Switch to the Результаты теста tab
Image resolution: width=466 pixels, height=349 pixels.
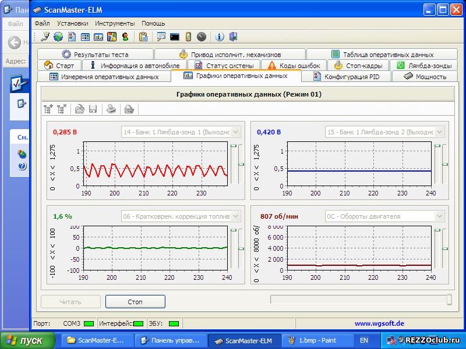(x=96, y=54)
